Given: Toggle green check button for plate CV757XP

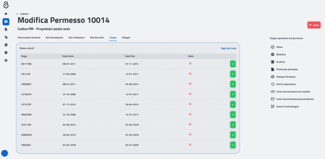Looking at the screenshot, I should (233, 104).
